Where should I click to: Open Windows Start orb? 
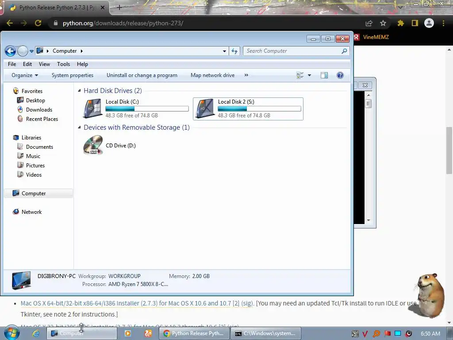coord(12,333)
